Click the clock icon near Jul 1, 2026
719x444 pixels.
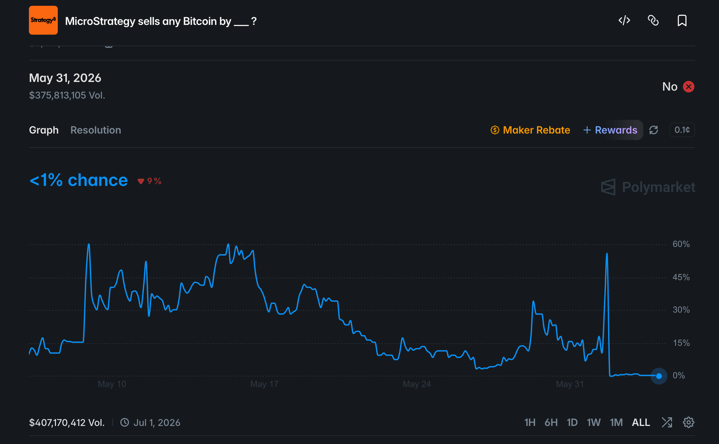click(124, 422)
